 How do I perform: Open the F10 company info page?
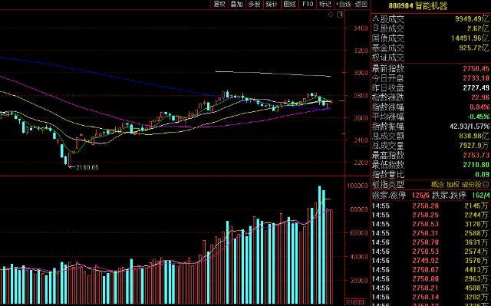point(308,4)
